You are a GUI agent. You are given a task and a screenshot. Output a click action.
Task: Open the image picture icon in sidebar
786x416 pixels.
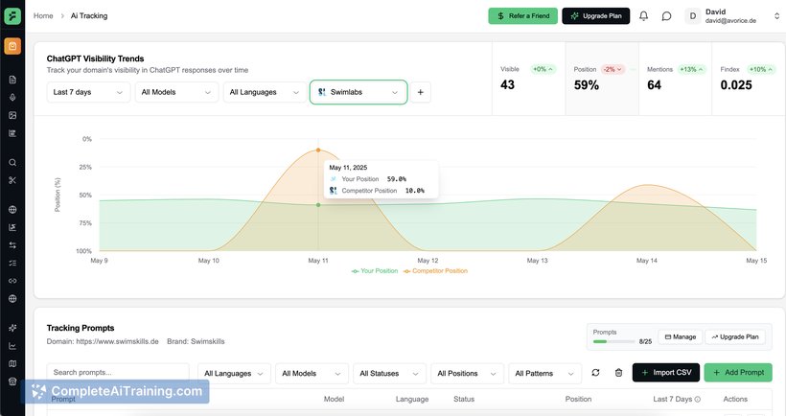coord(12,115)
